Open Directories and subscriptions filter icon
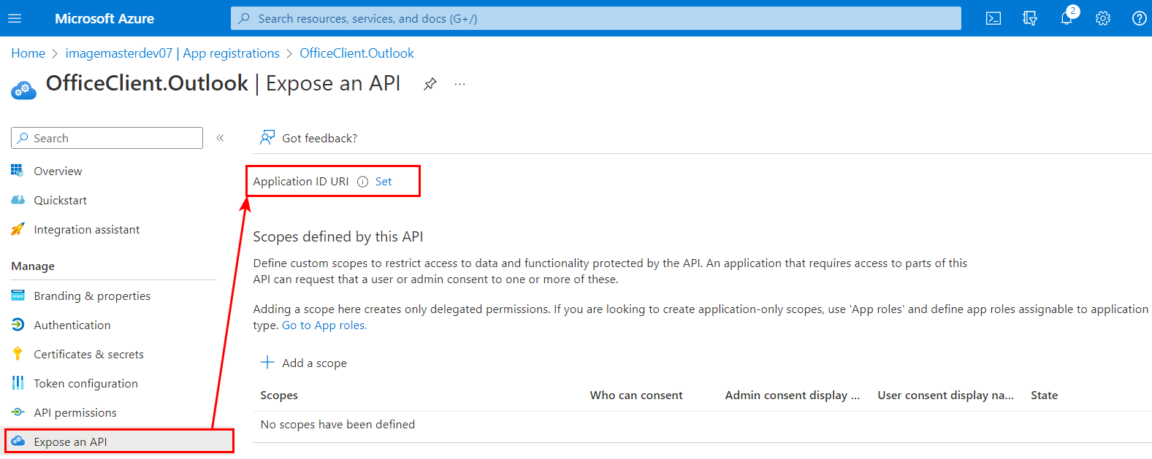Screen dimensions: 1152x459 (x=1030, y=18)
